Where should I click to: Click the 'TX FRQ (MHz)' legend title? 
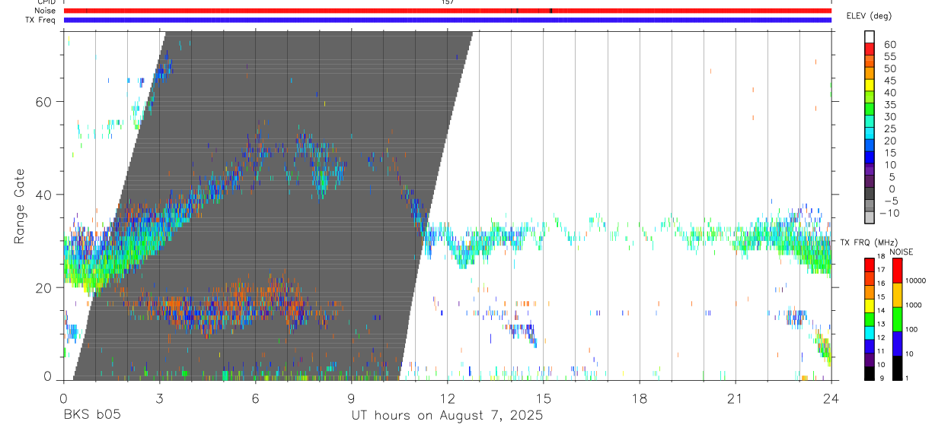point(867,242)
